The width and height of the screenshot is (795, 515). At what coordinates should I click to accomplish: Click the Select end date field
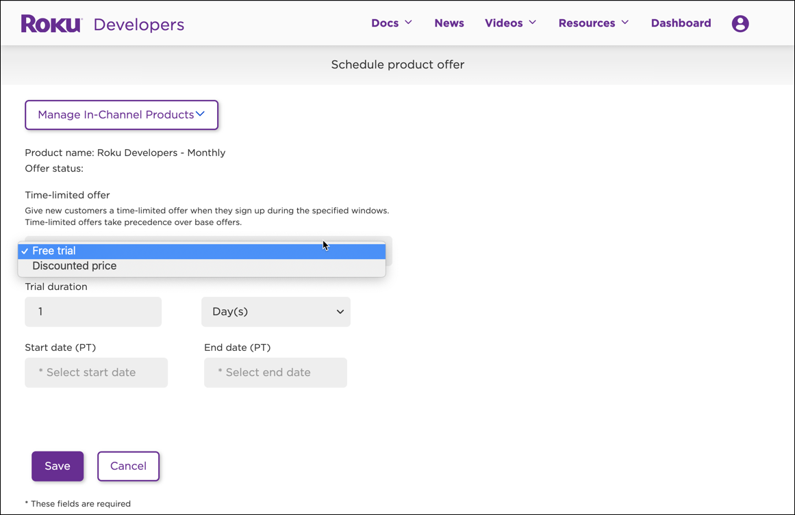pos(275,373)
